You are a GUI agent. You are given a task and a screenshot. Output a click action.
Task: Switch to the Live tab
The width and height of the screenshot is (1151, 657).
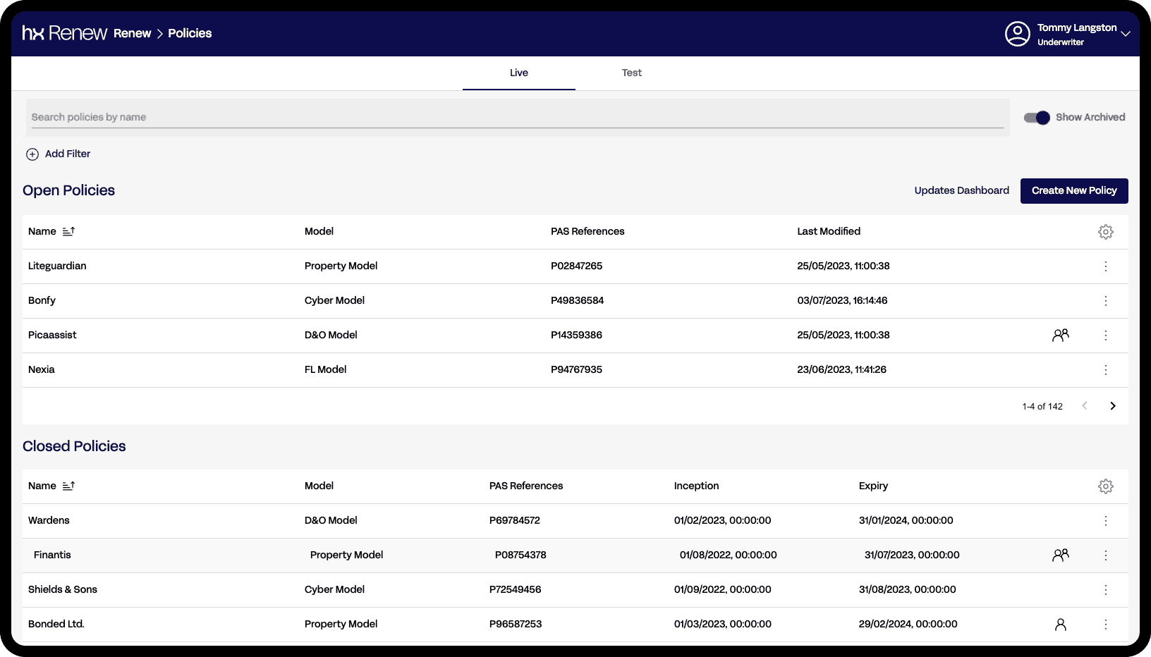pos(519,73)
